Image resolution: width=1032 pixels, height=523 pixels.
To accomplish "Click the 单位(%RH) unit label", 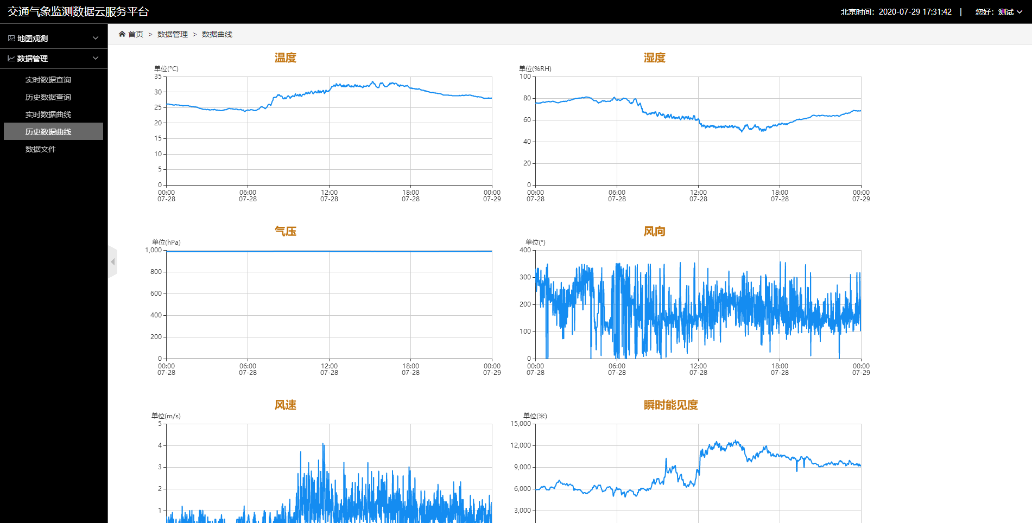I will [535, 69].
